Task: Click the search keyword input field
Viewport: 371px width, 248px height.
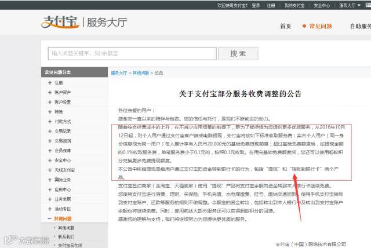Action: 132,53
